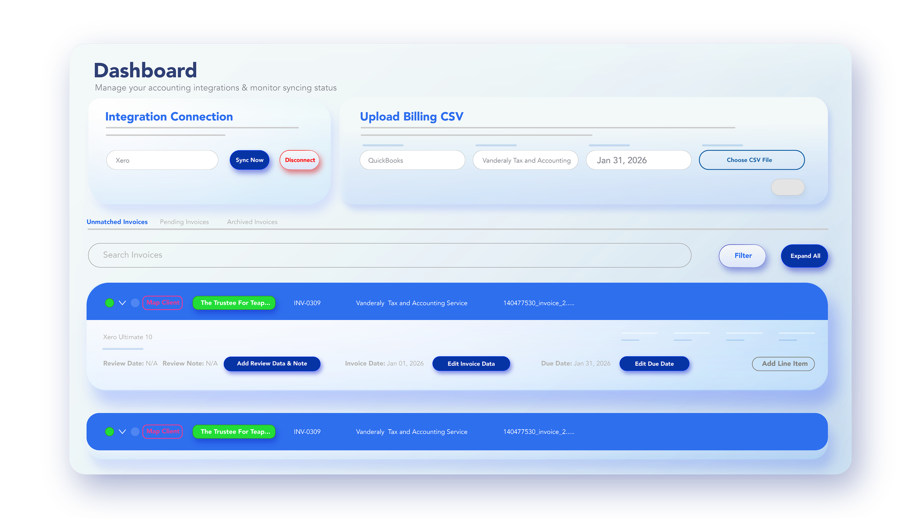Open the 'The Trustee For Teap...' client chip
Viewport: 921px width, 518px height.
coord(234,303)
